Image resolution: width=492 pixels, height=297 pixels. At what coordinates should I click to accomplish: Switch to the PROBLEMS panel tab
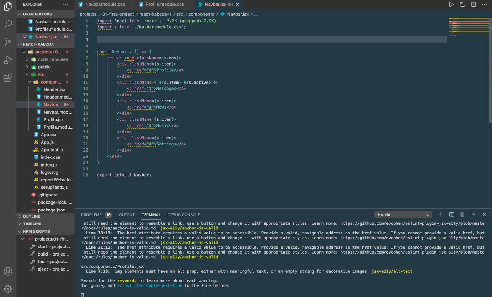[91, 215]
